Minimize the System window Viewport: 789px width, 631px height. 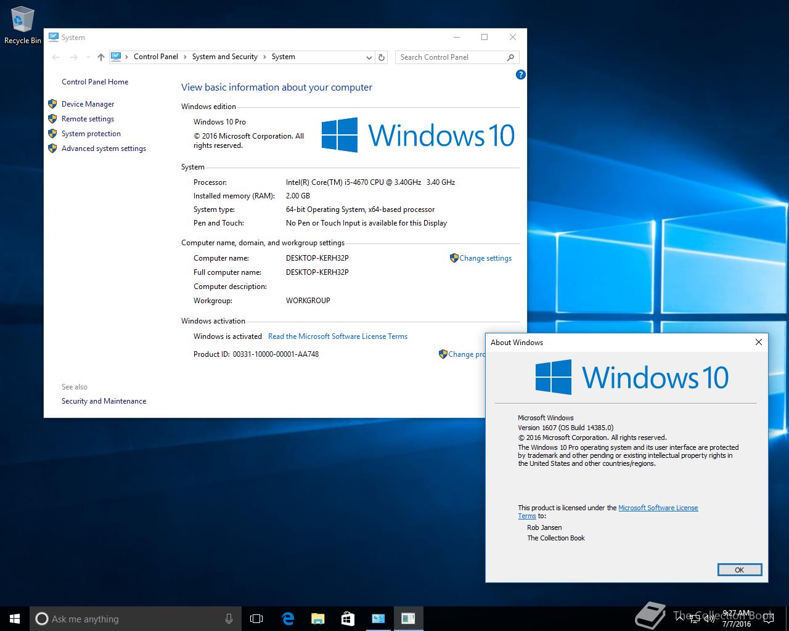(456, 37)
